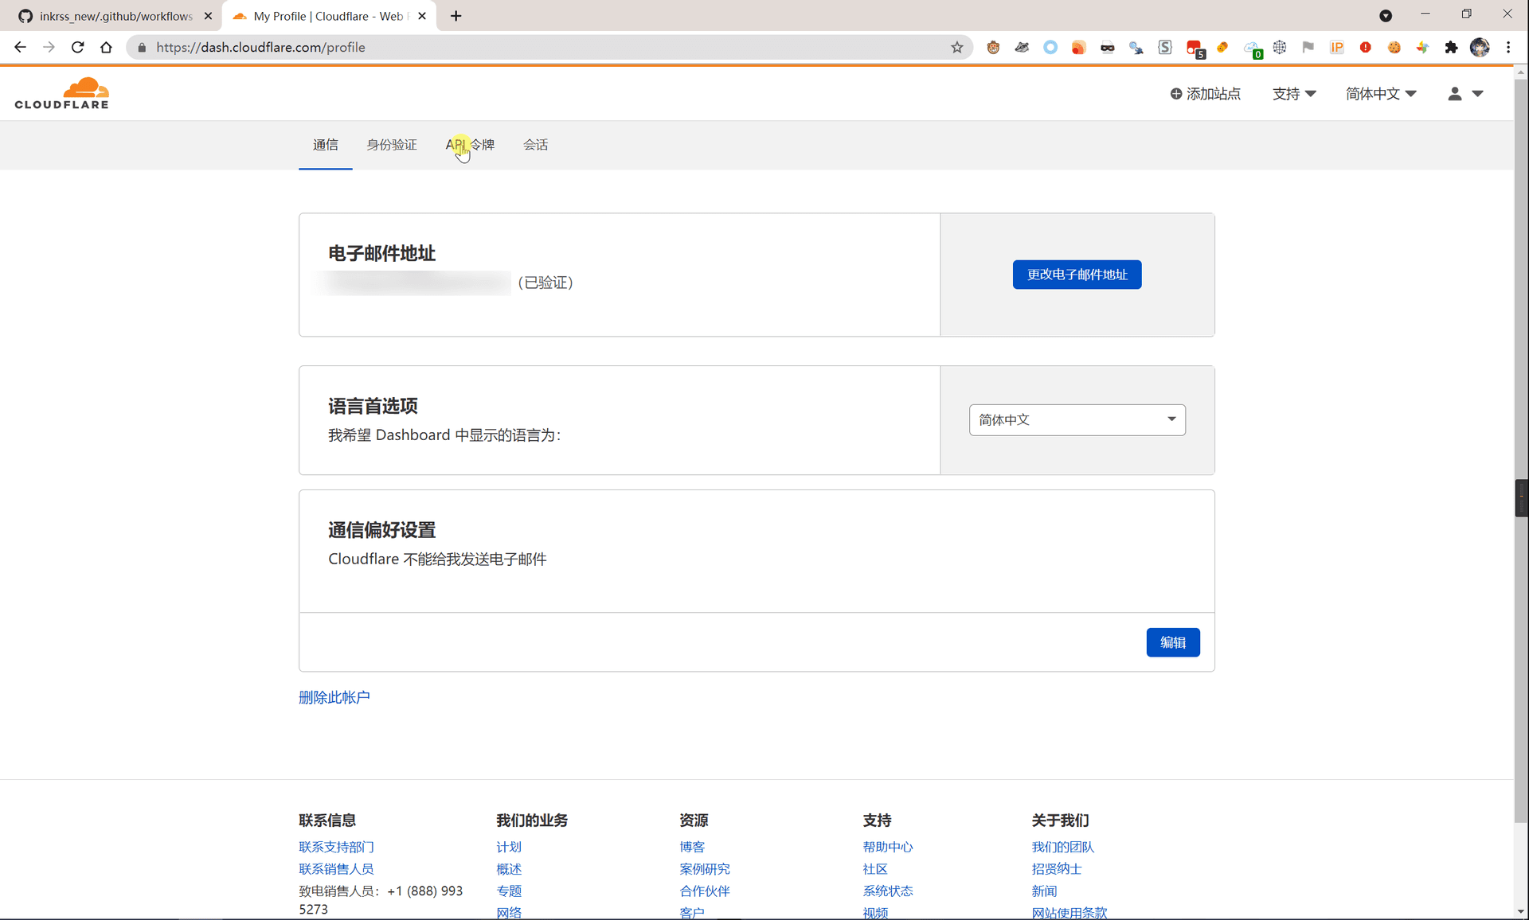Open the 案例研究 footer link

[x=705, y=869]
